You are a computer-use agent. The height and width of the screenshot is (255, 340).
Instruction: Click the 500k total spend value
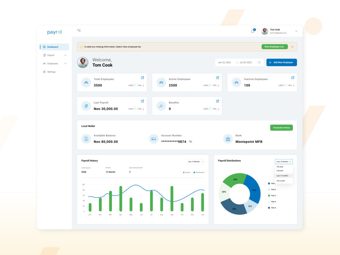pyautogui.click(x=84, y=172)
